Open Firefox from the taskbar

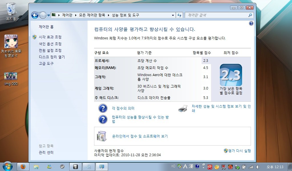pos(23,167)
